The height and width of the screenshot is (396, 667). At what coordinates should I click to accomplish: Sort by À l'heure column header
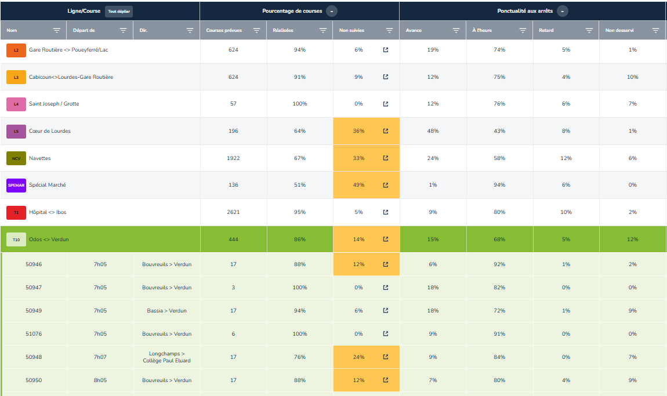coord(482,31)
